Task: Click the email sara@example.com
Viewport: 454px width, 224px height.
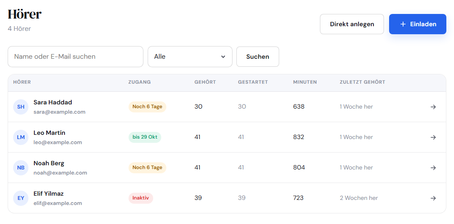Action: pos(59,112)
